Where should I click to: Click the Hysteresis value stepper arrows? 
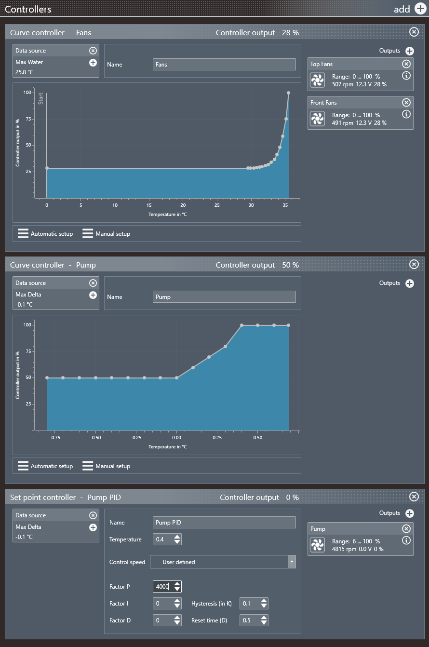[x=264, y=604]
